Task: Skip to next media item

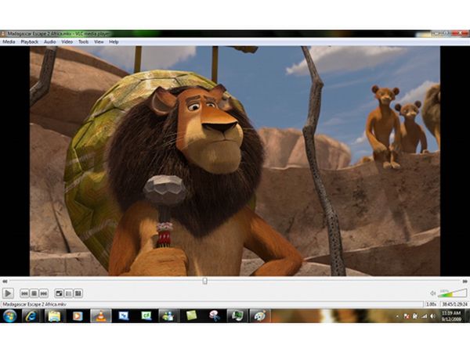Action: 44,293
